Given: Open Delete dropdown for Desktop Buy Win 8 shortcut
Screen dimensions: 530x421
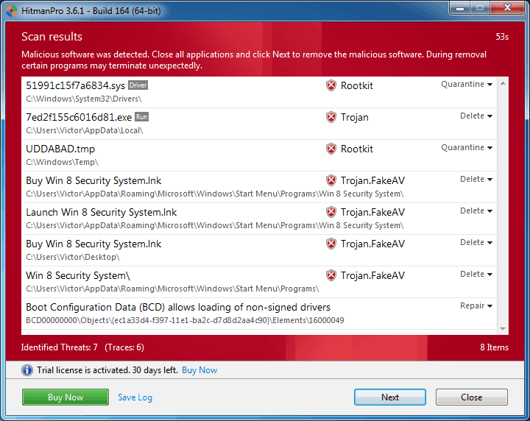Looking at the screenshot, I should point(476,243).
